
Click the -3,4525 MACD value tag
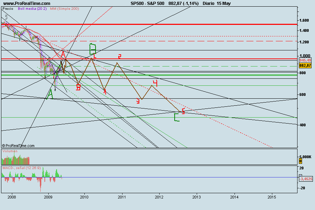coord(306,179)
